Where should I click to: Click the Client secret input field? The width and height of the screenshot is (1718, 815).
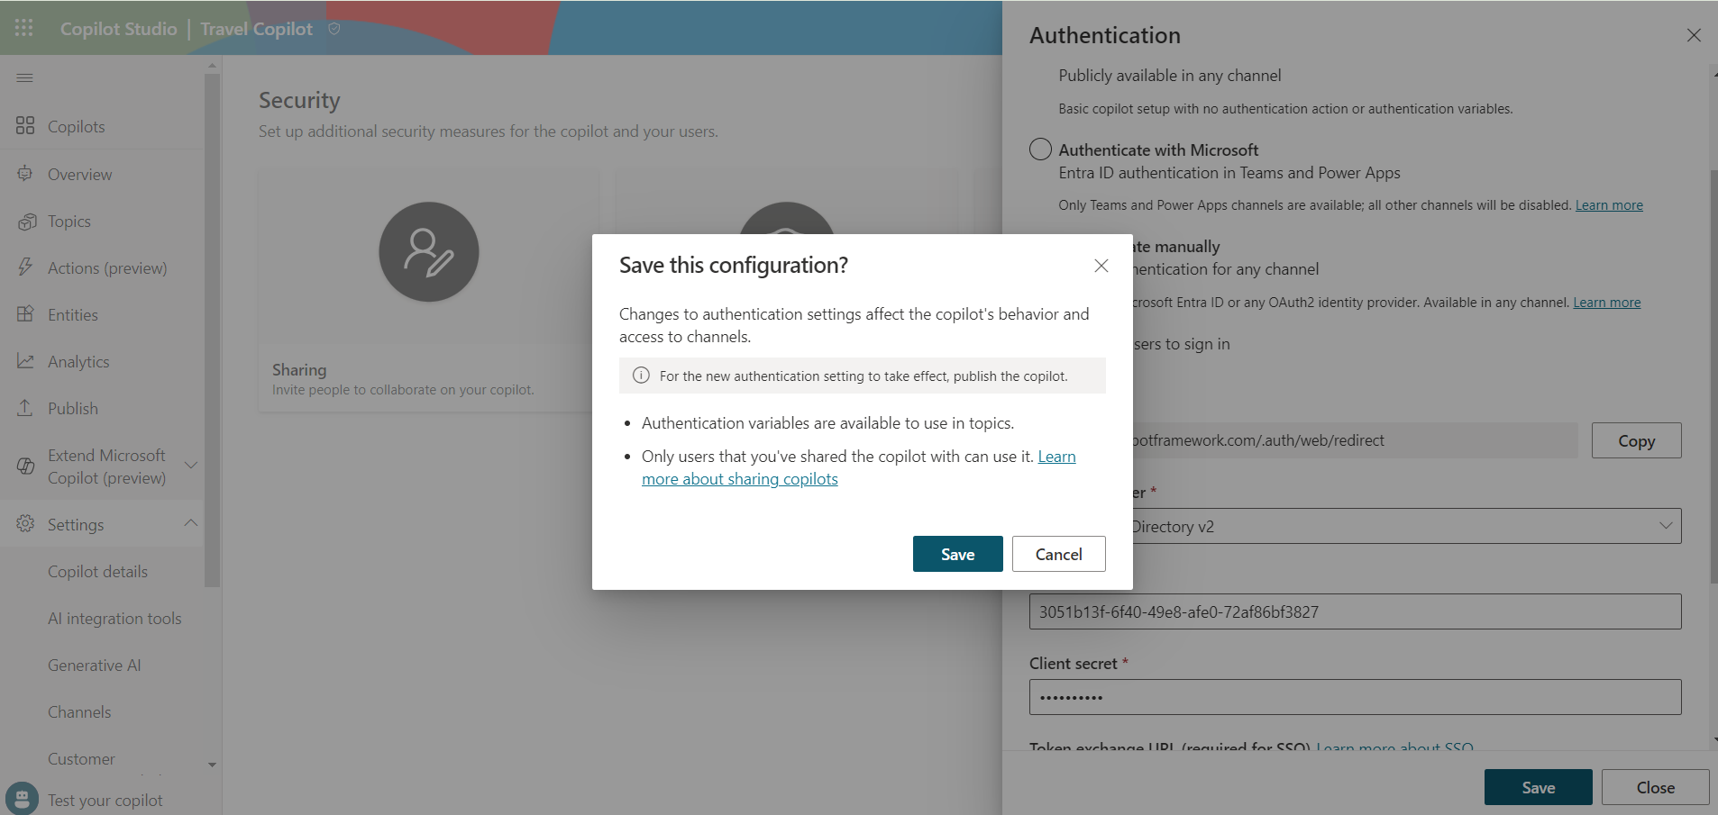pyautogui.click(x=1355, y=697)
